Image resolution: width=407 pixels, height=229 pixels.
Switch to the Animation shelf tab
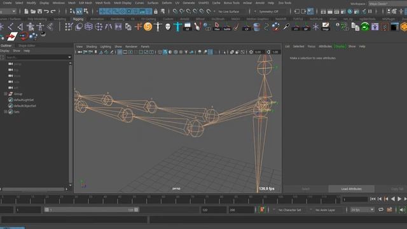pos(97,19)
